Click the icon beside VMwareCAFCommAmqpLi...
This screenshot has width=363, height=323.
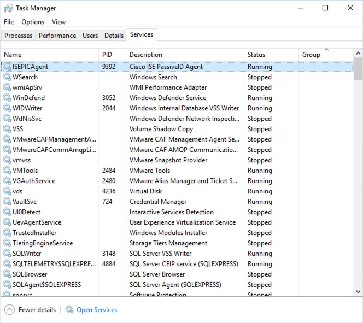click(x=7, y=150)
